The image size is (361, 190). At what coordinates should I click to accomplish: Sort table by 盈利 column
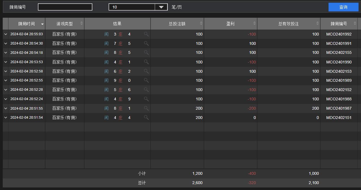230,24
